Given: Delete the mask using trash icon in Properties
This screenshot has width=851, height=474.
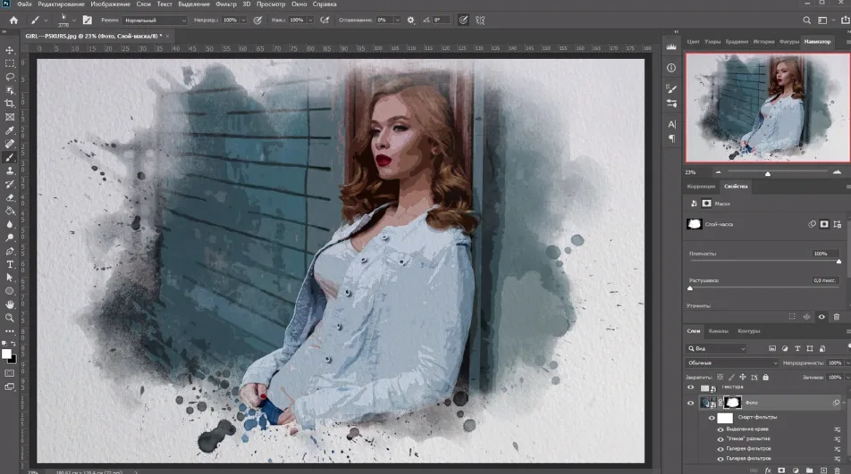Looking at the screenshot, I should pos(836,316).
